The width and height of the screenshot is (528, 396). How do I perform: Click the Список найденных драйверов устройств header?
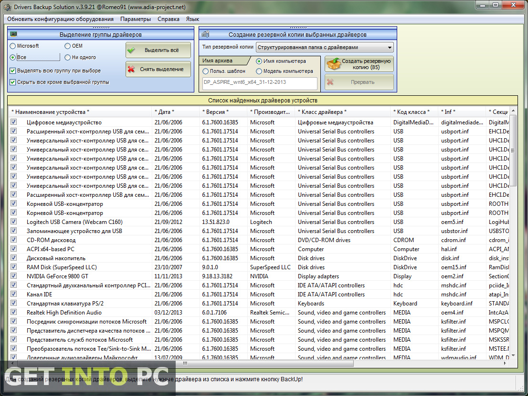[x=263, y=100]
